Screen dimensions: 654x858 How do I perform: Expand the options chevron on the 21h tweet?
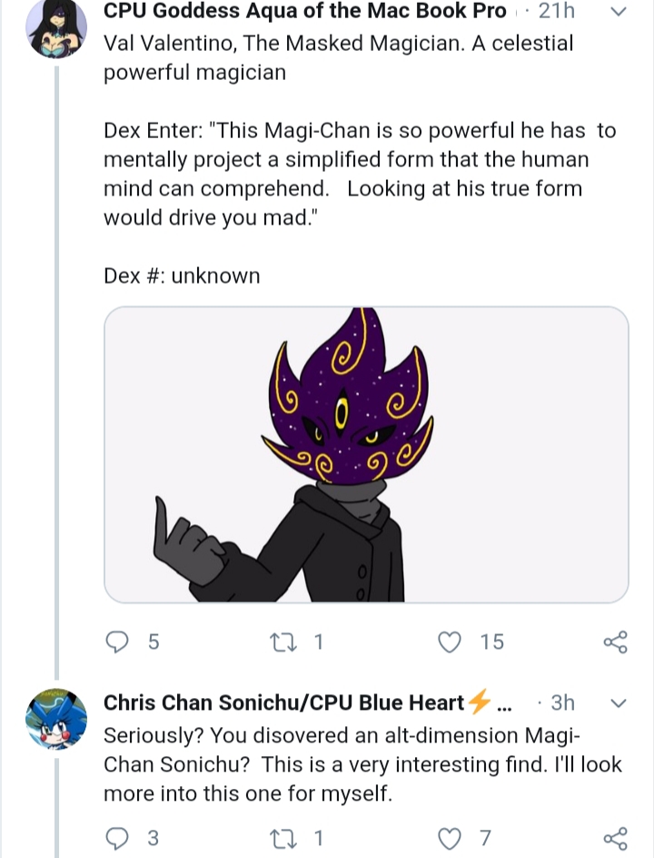pyautogui.click(x=618, y=12)
